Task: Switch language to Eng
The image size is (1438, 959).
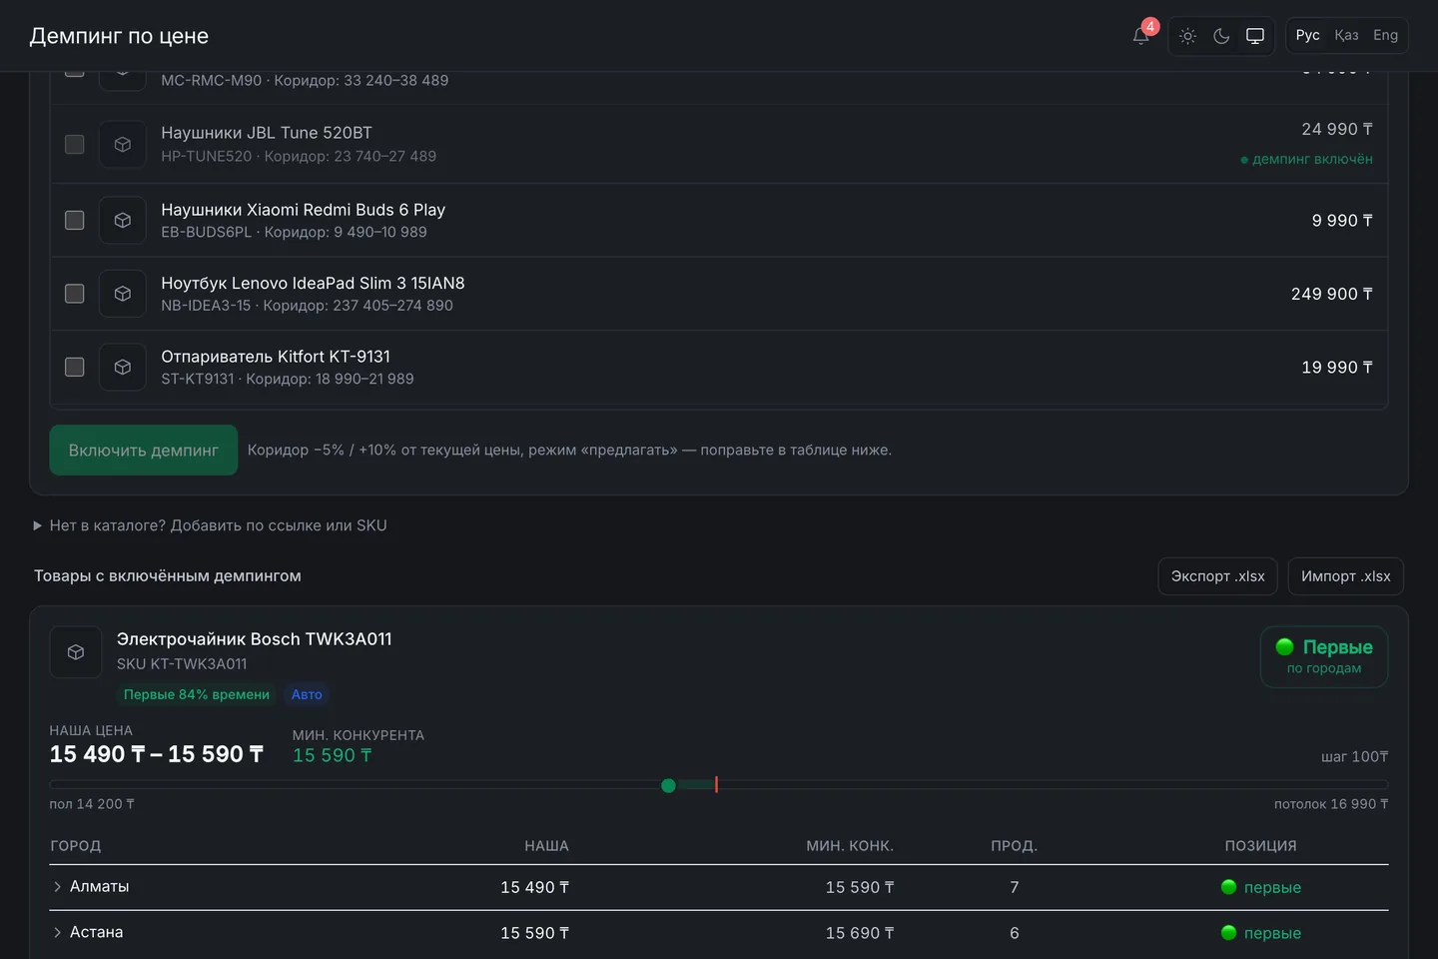Action: pos(1385,36)
